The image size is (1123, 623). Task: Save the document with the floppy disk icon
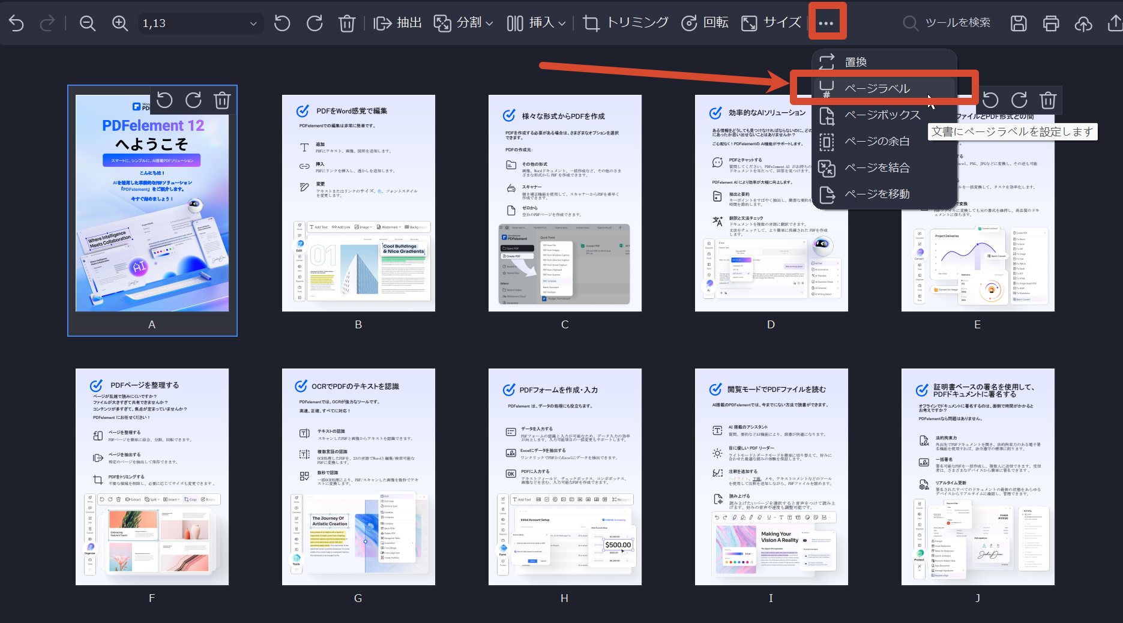point(1019,23)
